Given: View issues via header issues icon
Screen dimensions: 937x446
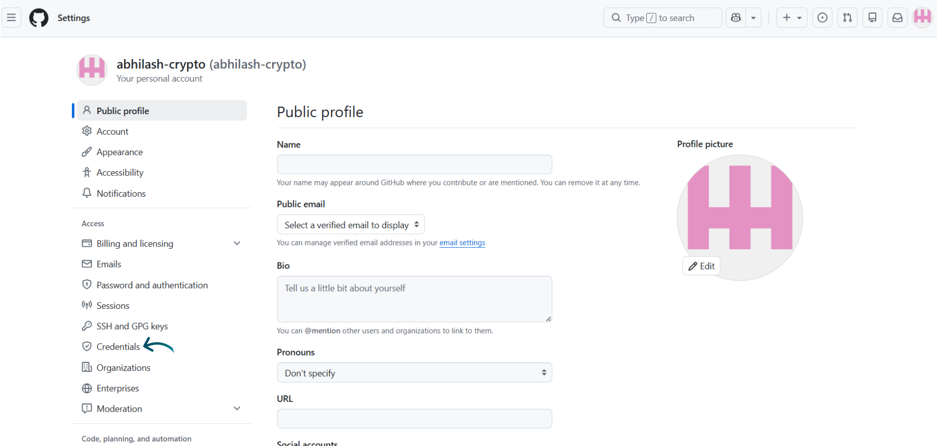Looking at the screenshot, I should (x=822, y=18).
